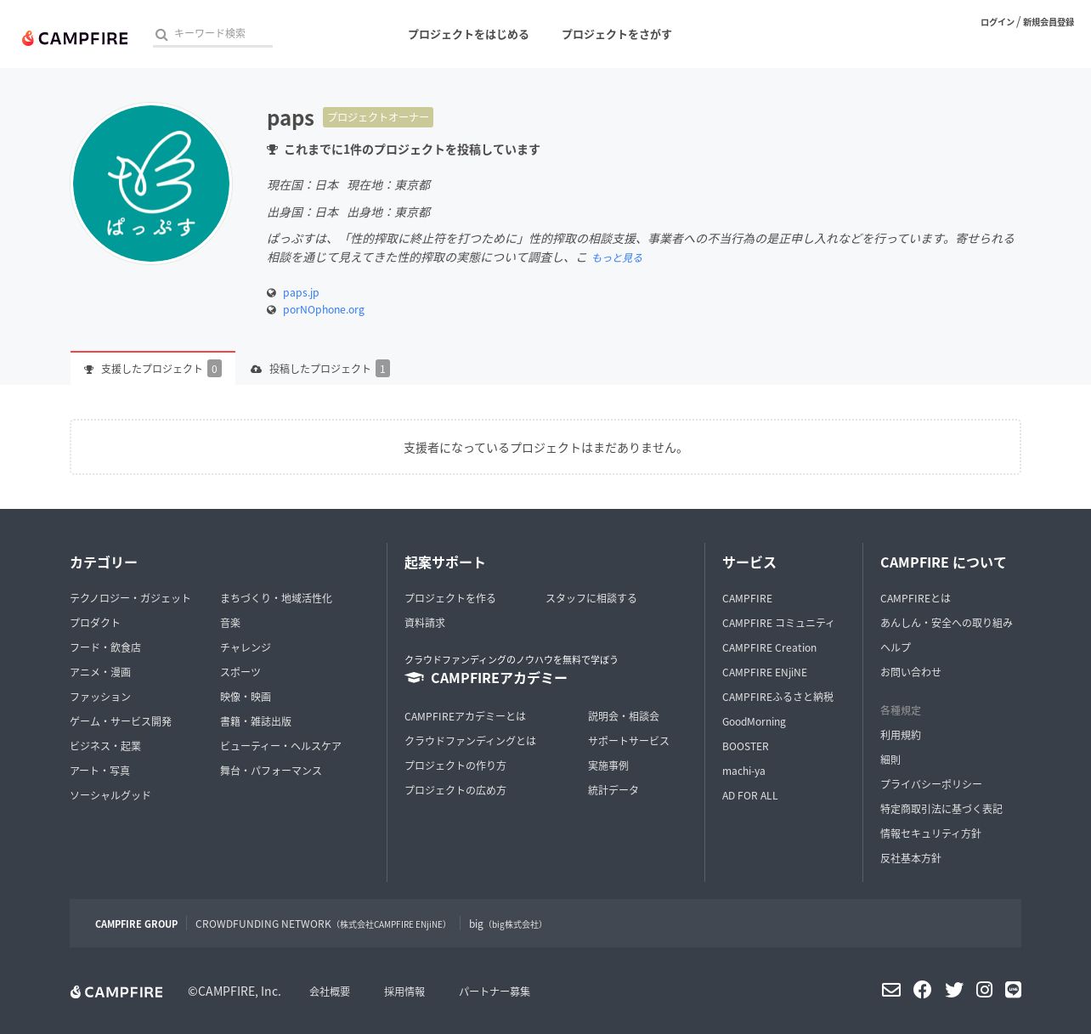The image size is (1091, 1034).
Task: Open CAMPFIRE Creation service link
Action: point(769,647)
